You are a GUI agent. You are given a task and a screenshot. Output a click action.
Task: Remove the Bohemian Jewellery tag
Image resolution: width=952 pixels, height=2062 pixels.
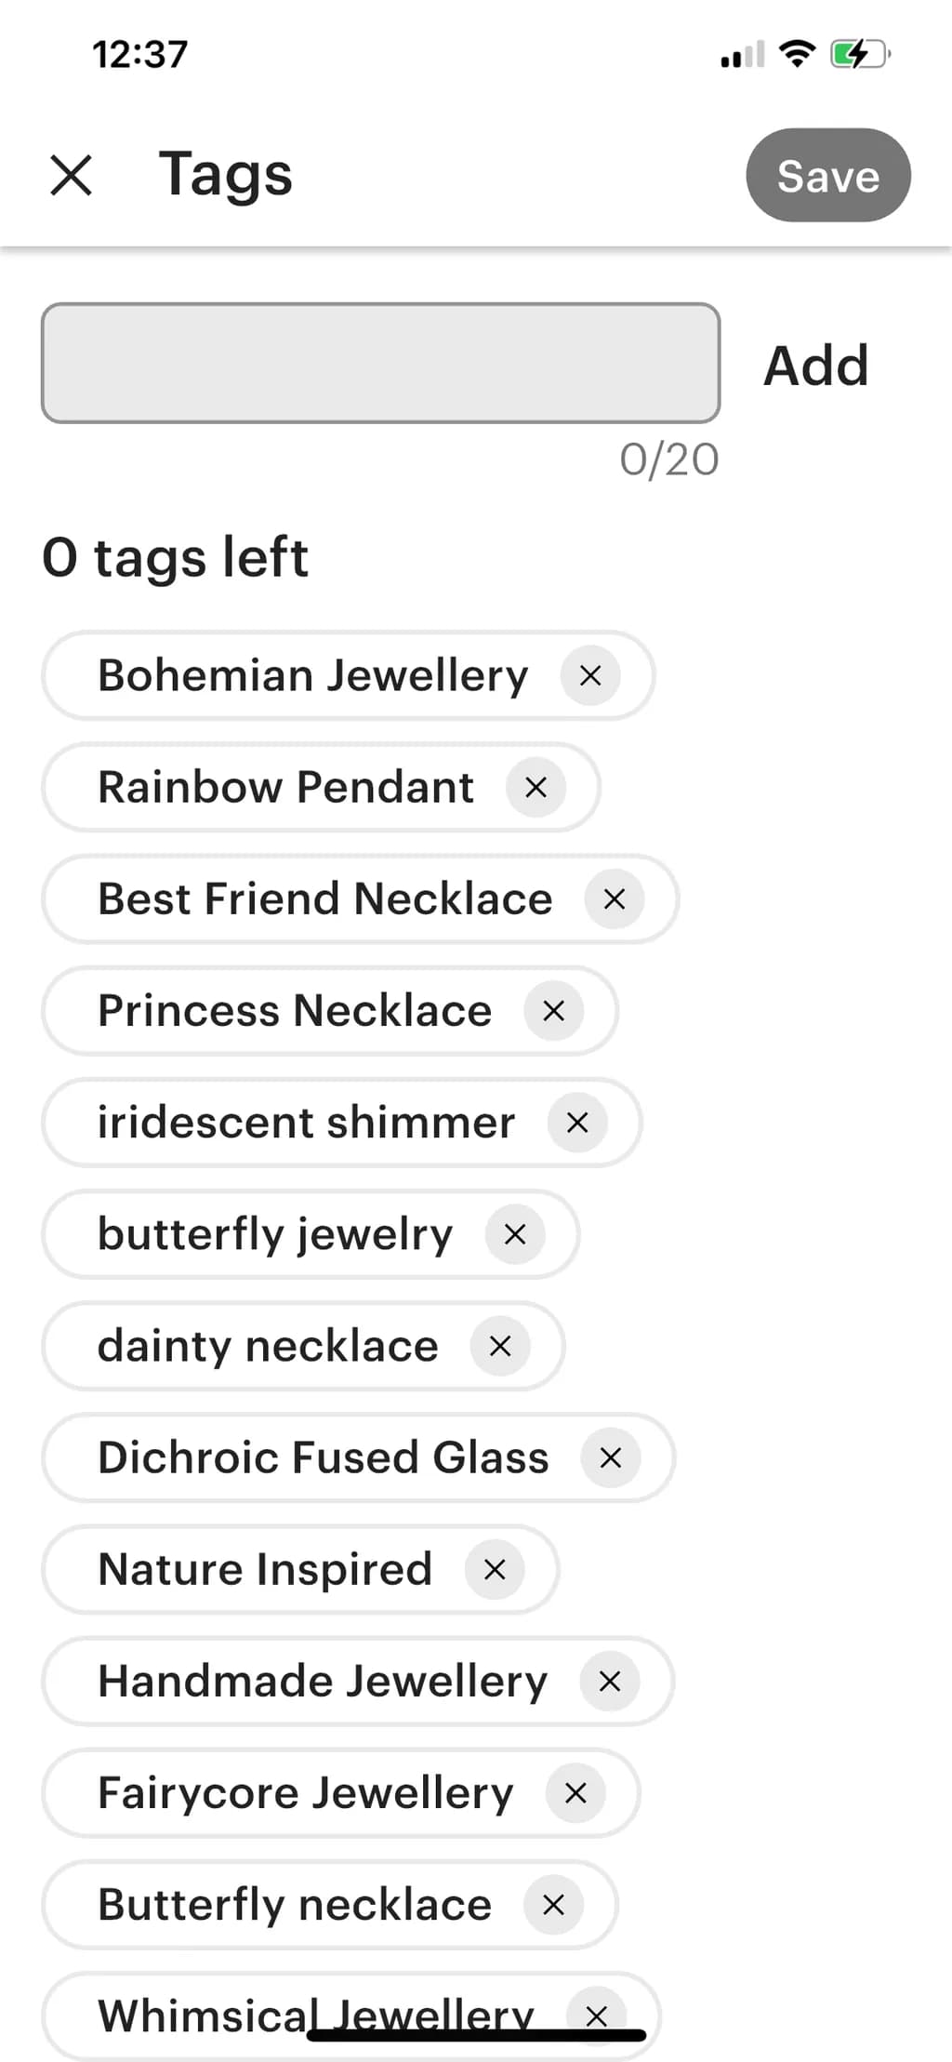click(x=590, y=675)
